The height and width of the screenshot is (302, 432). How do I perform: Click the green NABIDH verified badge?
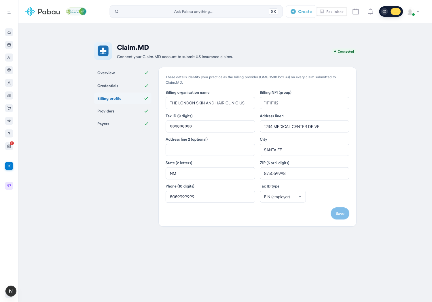(76, 12)
